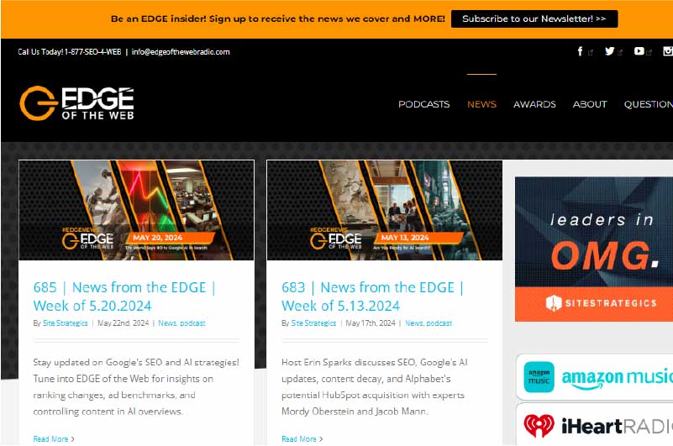Click the Be an EDGE insider banner text
This screenshot has height=446, width=673.
[x=278, y=18]
